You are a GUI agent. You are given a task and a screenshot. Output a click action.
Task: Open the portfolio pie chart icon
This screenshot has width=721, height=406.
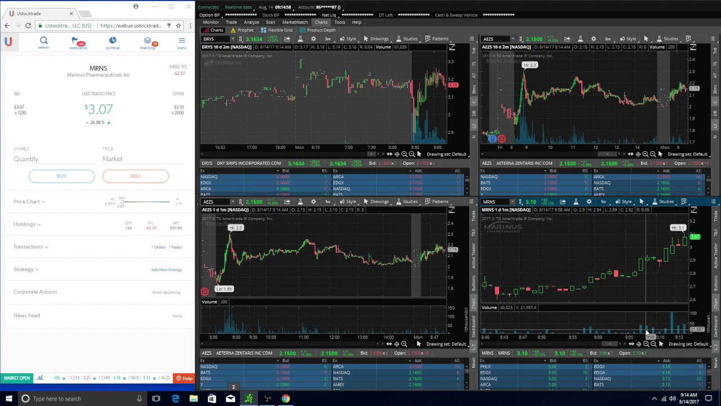pos(113,40)
